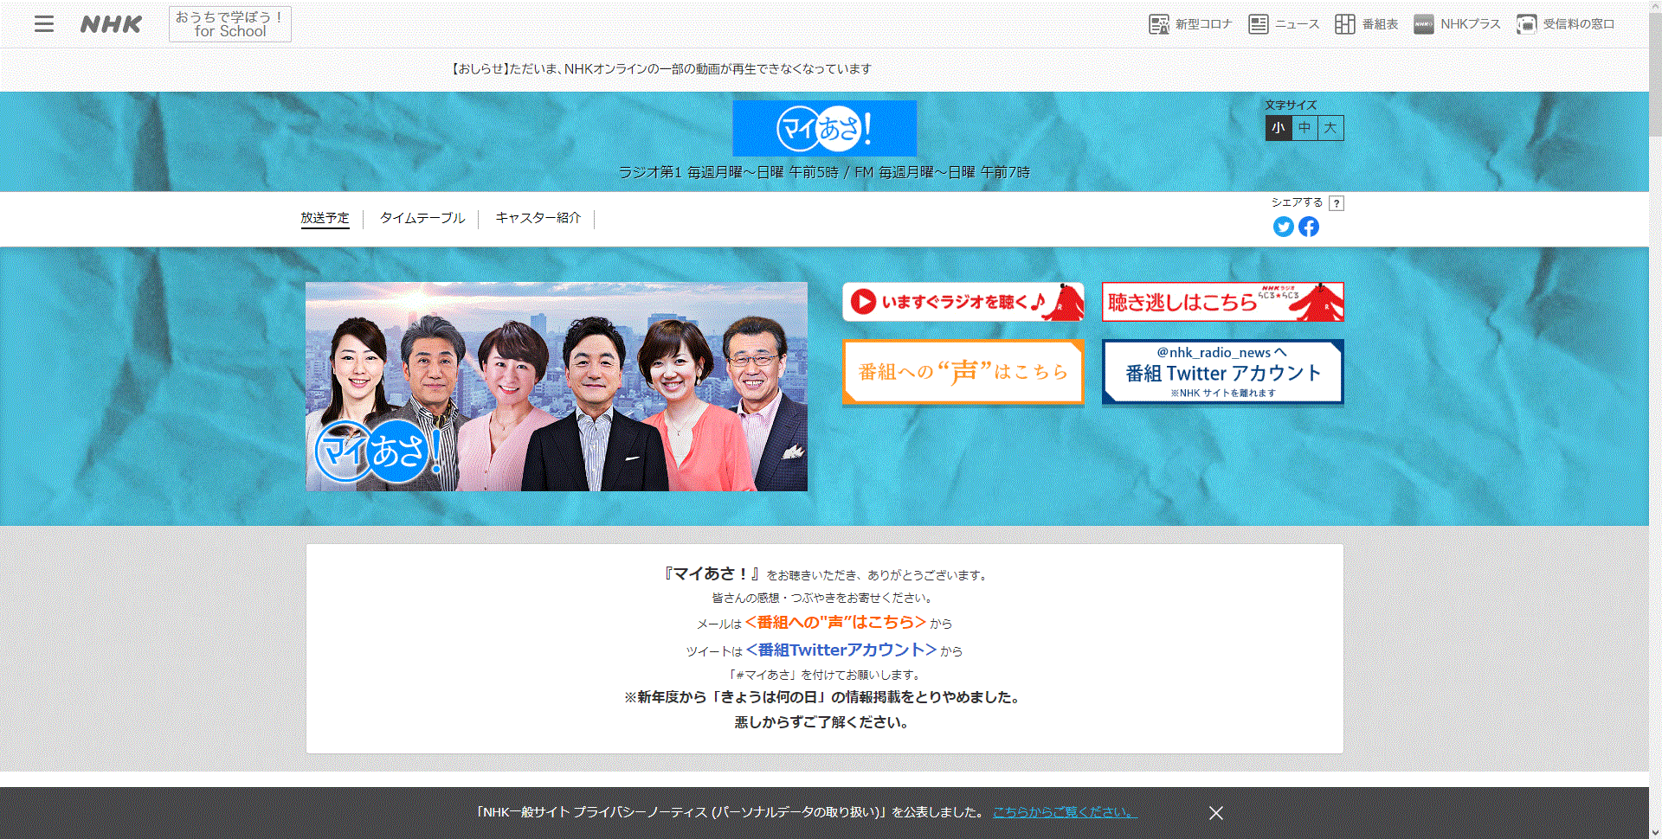Viewport: 1662px width, 839px height.
Task: Click the vertical scrollbar thumb
Action: tap(1655, 74)
